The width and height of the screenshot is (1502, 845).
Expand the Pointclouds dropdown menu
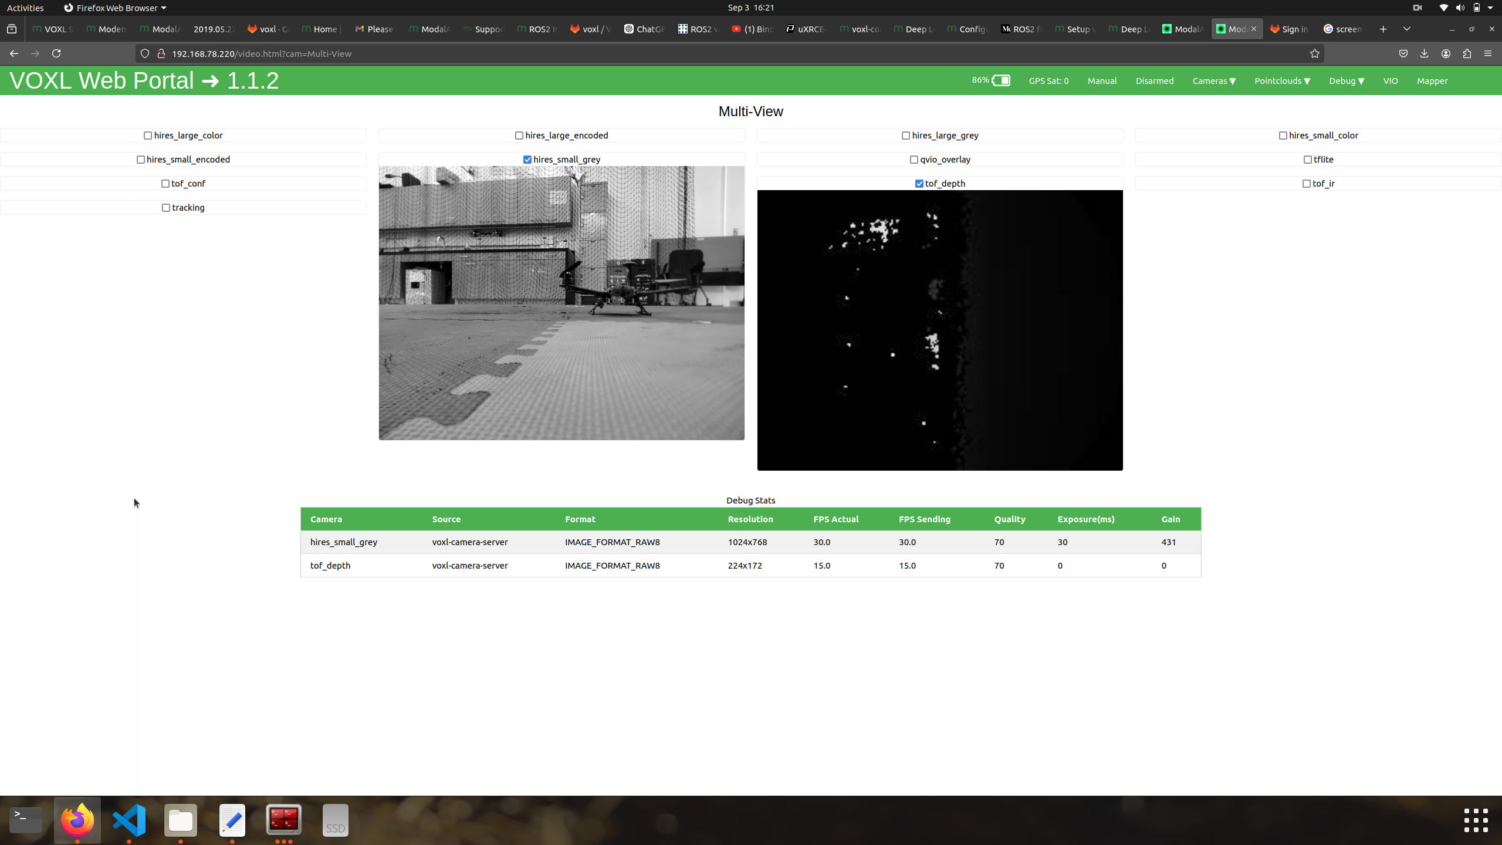pos(1282,81)
